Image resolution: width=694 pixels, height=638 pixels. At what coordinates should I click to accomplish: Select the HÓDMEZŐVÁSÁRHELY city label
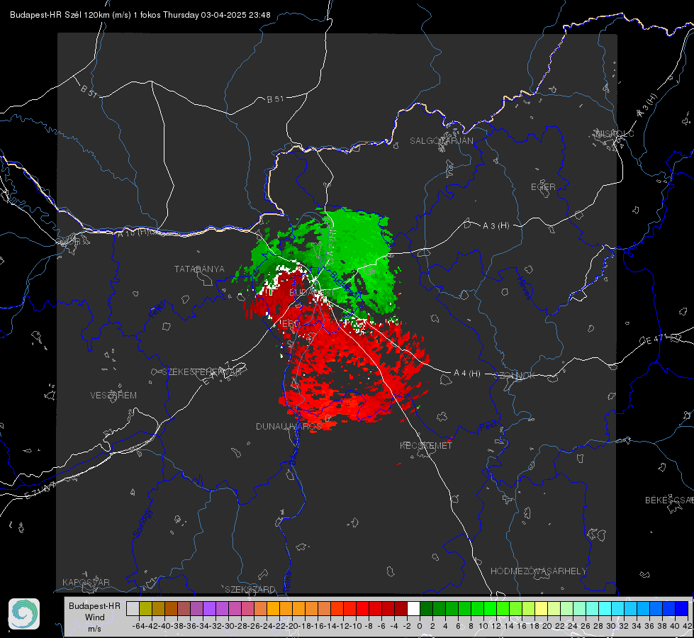(x=538, y=571)
